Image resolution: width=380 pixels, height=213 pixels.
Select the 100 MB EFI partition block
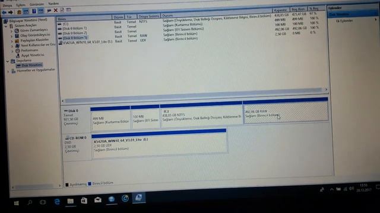145,117
